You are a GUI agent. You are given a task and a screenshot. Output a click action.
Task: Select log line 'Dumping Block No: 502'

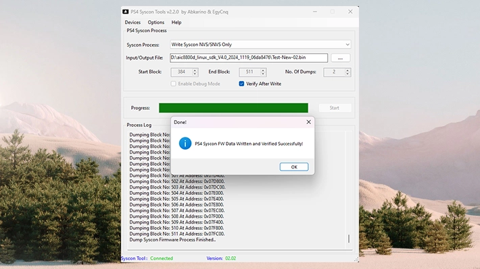tap(177, 181)
